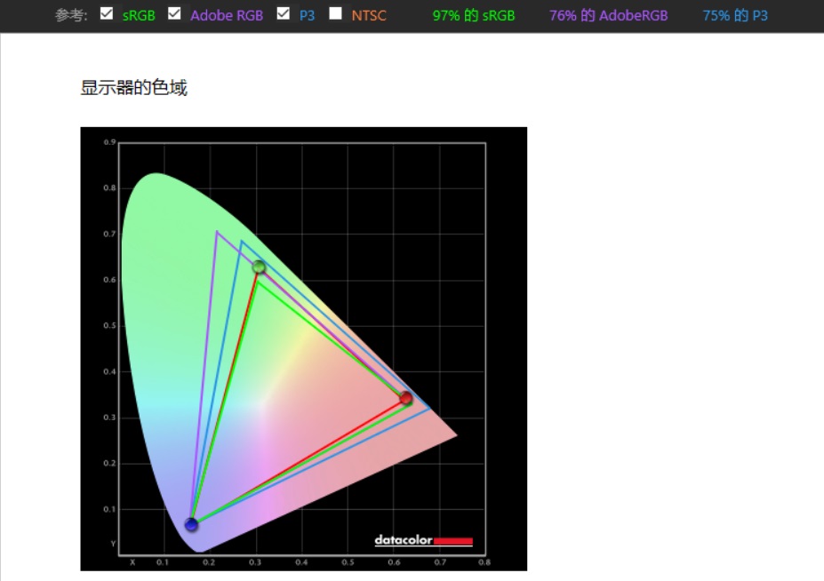The image size is (824, 581).
Task: Enable the NTSC reference checkbox
Action: (335, 13)
